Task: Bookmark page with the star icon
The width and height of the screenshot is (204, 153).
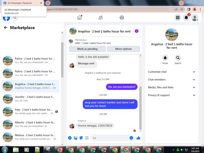Action: coord(182,9)
